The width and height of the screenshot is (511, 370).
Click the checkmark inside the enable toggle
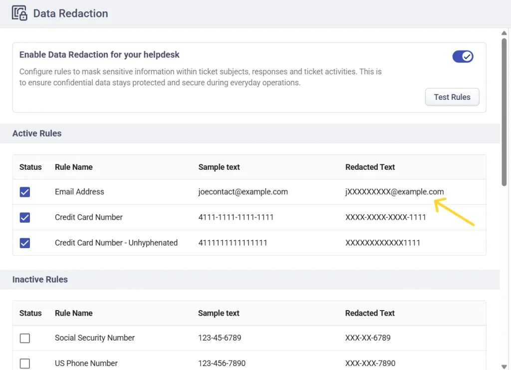click(467, 56)
